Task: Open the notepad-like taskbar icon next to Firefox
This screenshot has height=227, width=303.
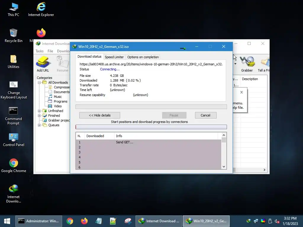Action: point(99,221)
